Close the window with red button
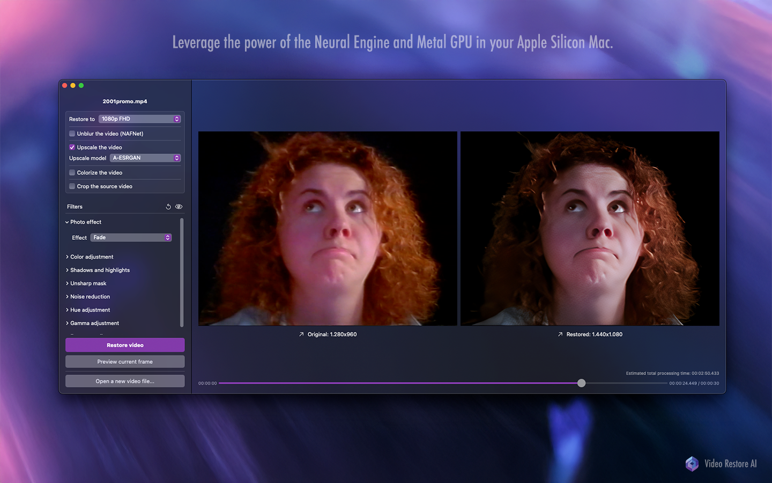This screenshot has width=772, height=483. (x=65, y=85)
